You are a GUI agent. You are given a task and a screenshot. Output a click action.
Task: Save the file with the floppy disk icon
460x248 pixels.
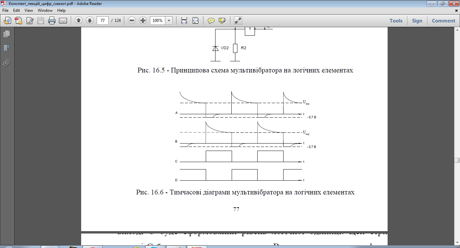(x=41, y=21)
